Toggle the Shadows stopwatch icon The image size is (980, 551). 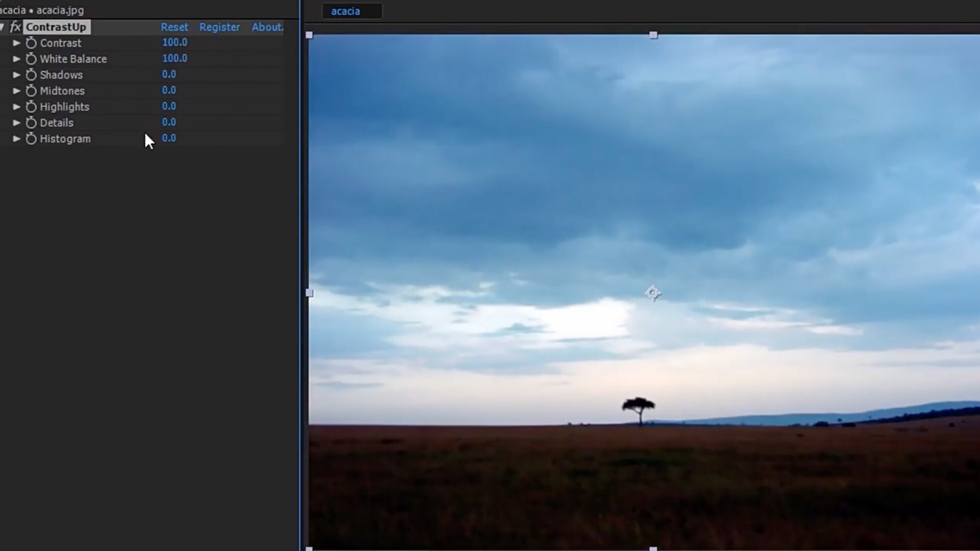pyautogui.click(x=31, y=75)
